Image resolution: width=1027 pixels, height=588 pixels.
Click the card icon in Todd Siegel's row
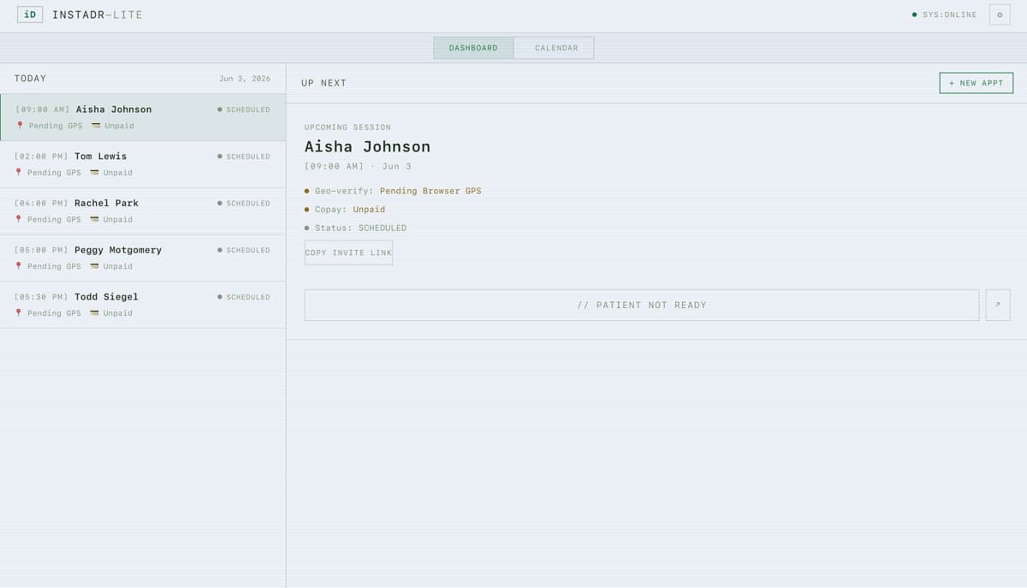click(x=94, y=313)
